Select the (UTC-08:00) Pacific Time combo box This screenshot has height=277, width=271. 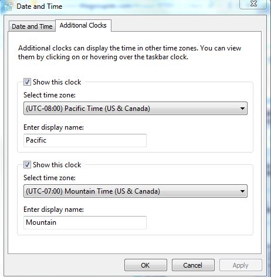click(x=135, y=109)
